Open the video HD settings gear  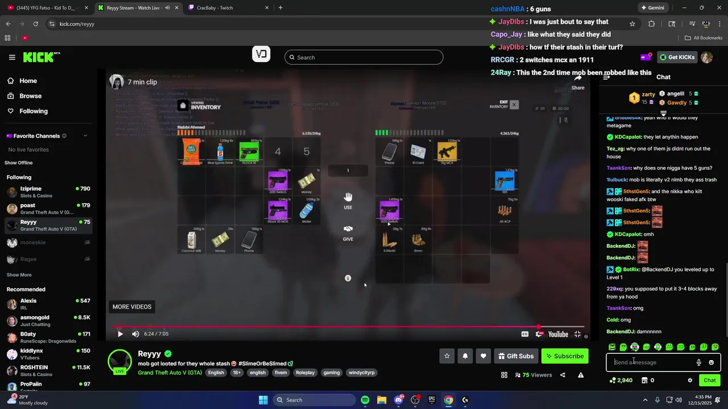click(x=539, y=334)
